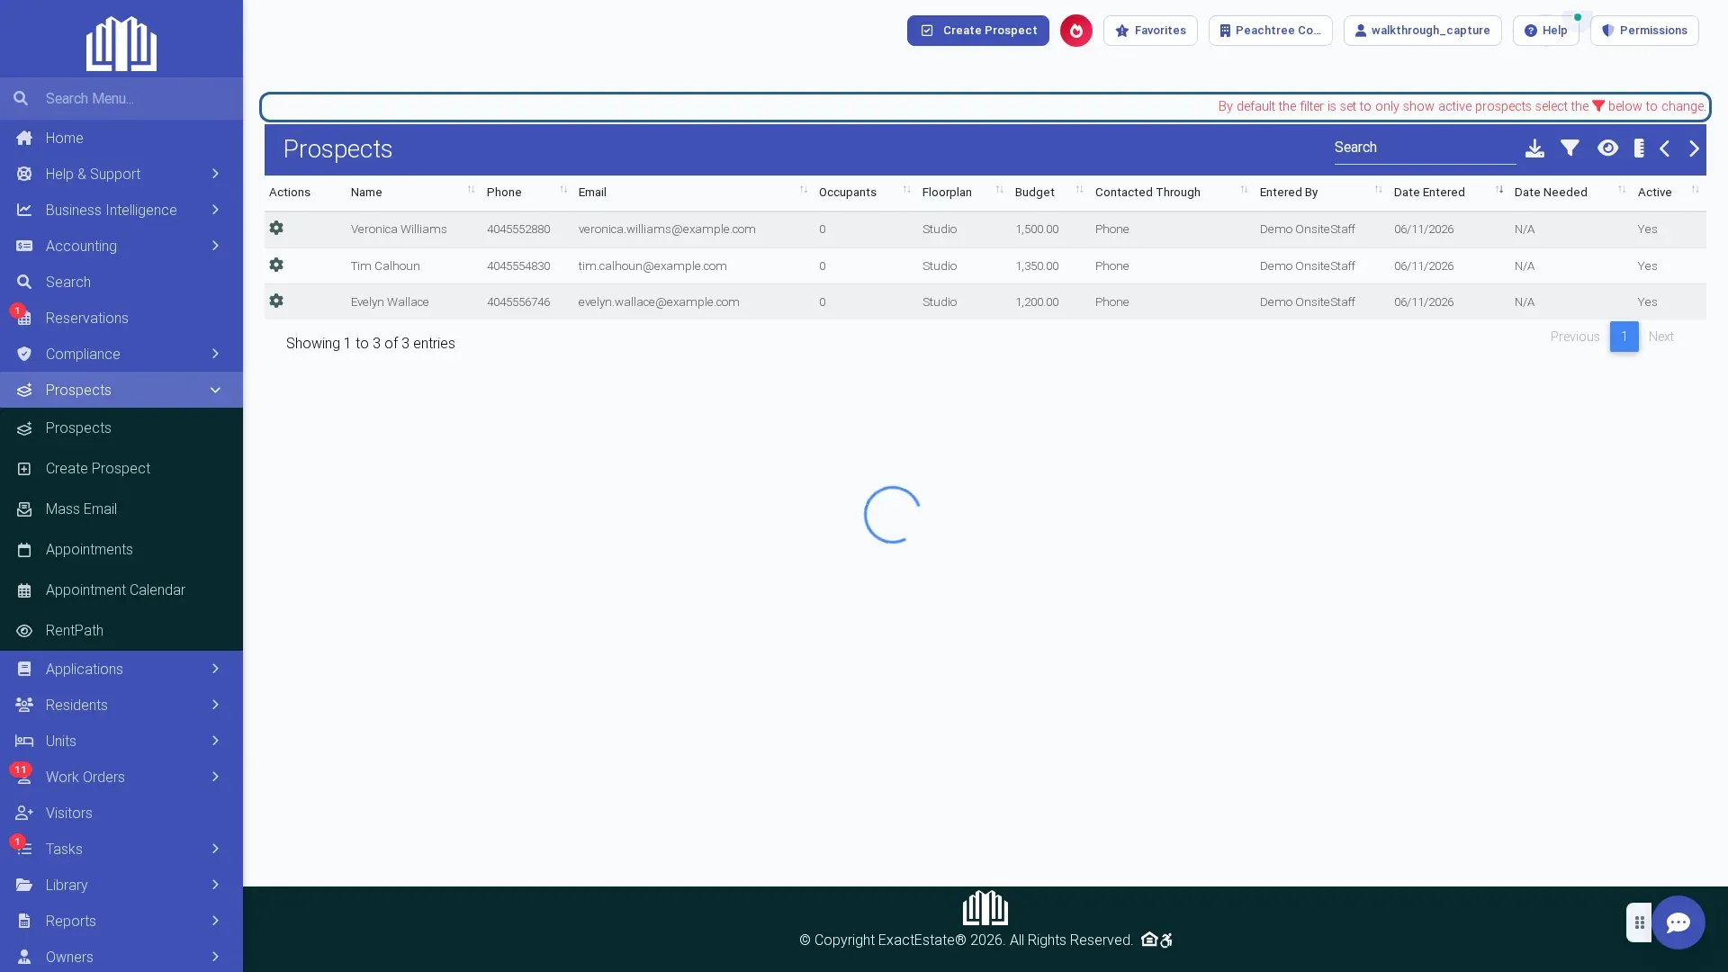Open Favorites button
Image resolution: width=1728 pixels, height=972 pixels.
click(x=1150, y=31)
